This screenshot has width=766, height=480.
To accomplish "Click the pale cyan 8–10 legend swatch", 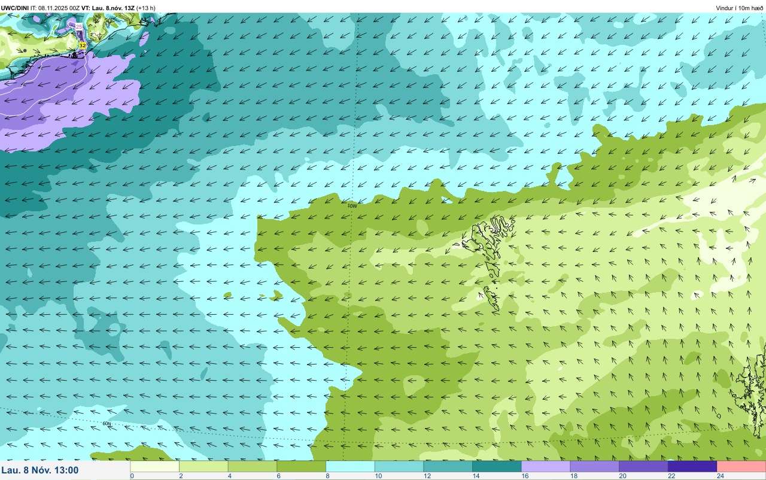I will (351, 466).
